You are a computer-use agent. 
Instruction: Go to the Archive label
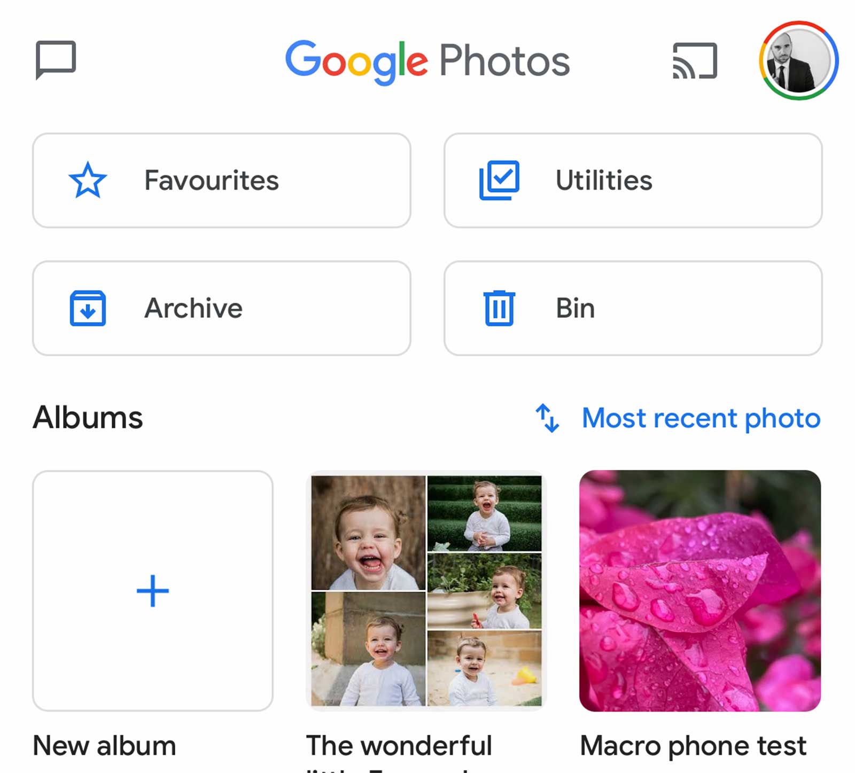193,308
